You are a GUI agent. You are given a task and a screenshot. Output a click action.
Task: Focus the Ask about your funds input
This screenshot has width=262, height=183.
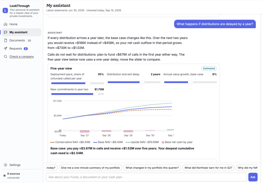[x=146, y=177]
